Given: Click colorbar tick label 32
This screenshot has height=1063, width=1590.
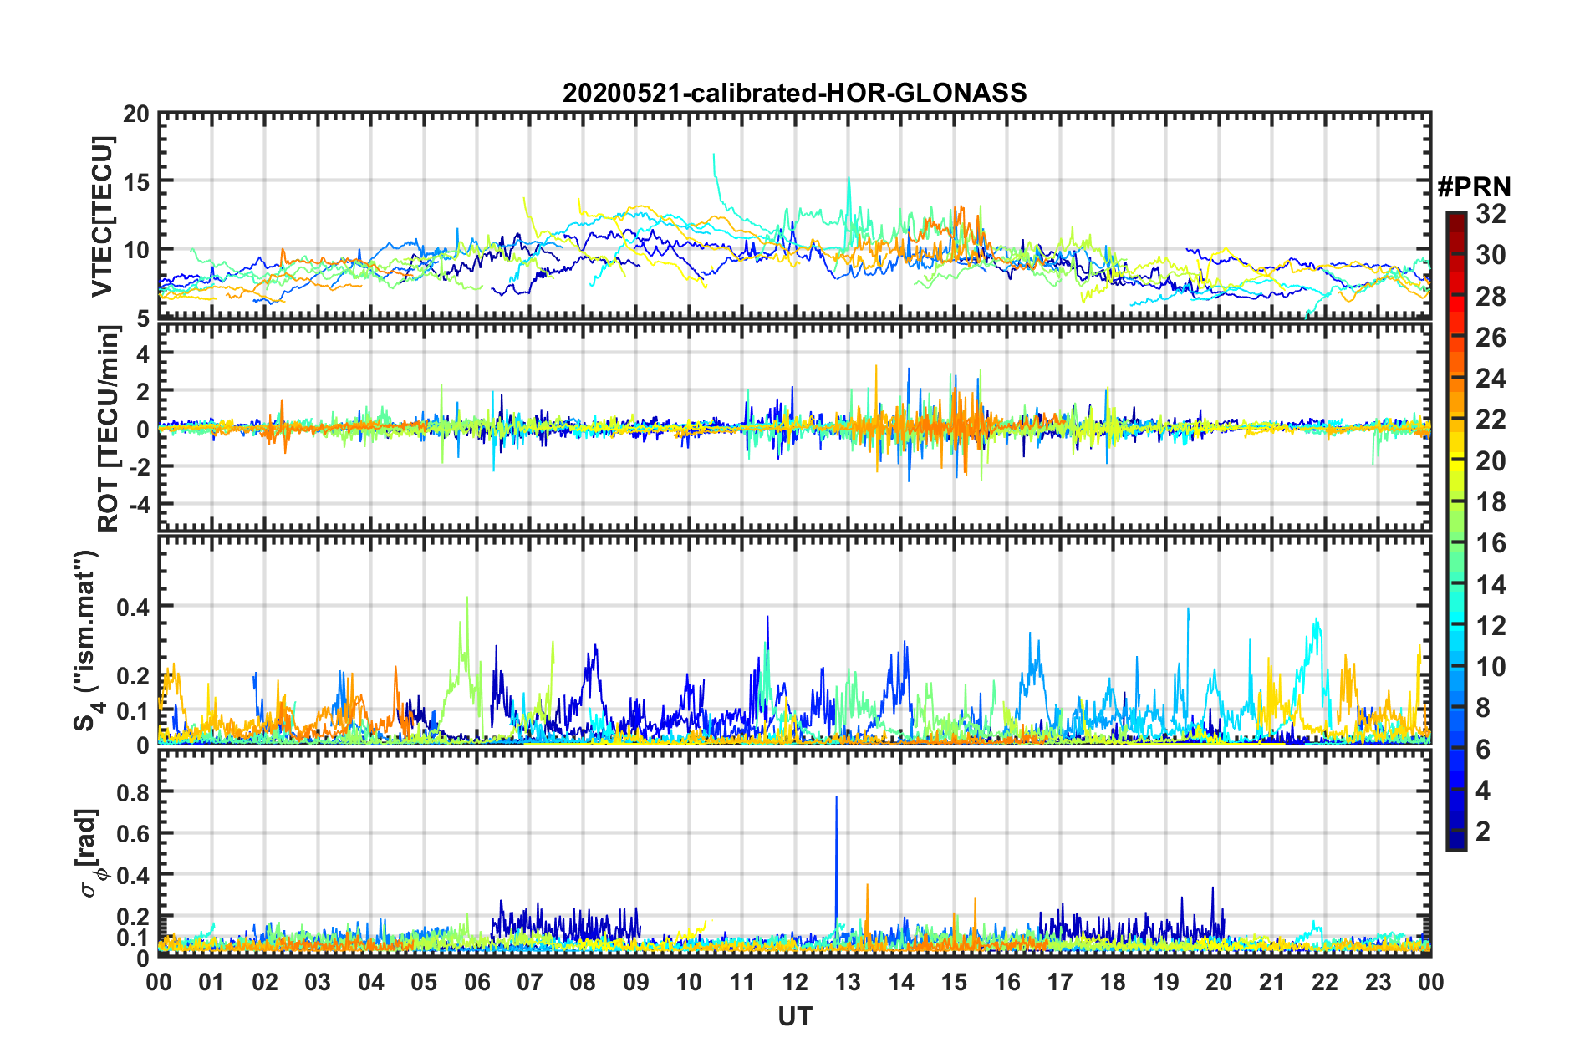Looking at the screenshot, I should [1491, 214].
